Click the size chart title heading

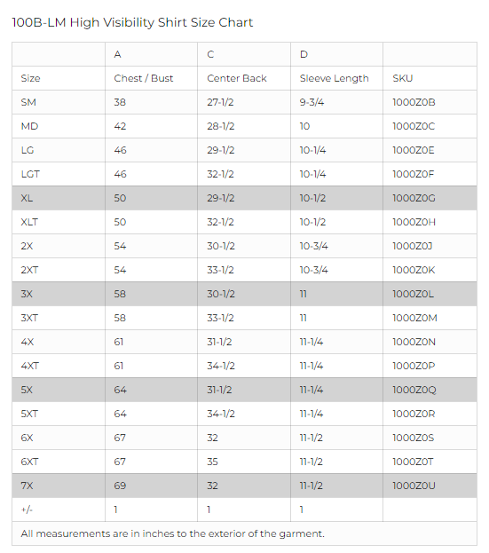pos(132,22)
